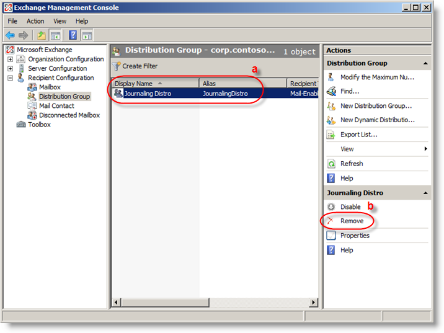444x333 pixels.
Task: Select the Mailbox tree item label
Action: 50,87
